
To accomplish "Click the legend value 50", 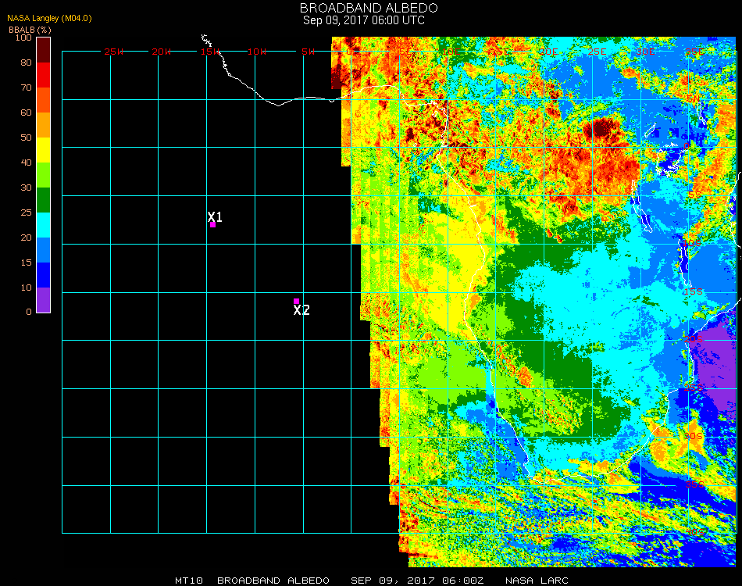I will pos(26,138).
